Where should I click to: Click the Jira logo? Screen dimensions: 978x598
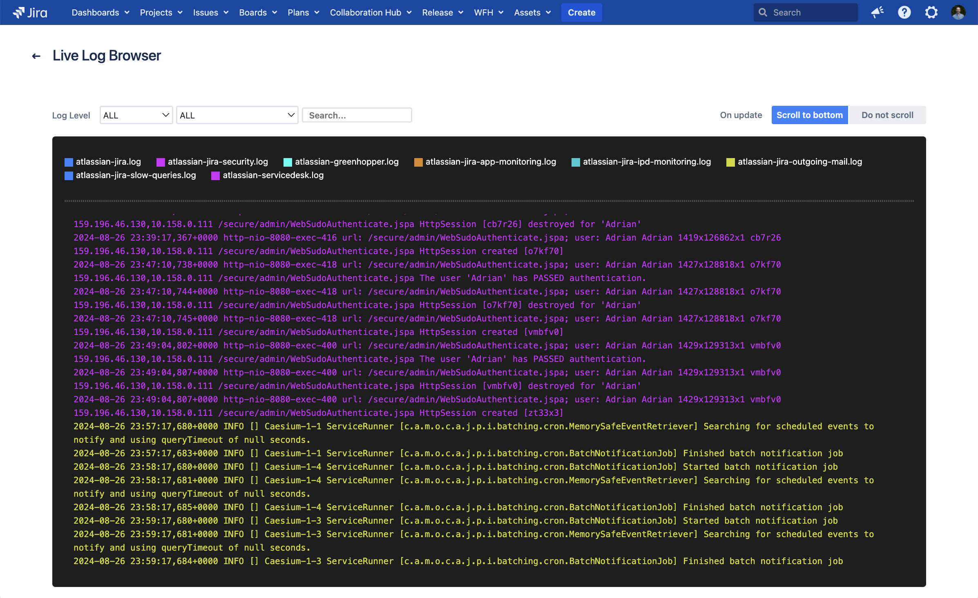(30, 13)
